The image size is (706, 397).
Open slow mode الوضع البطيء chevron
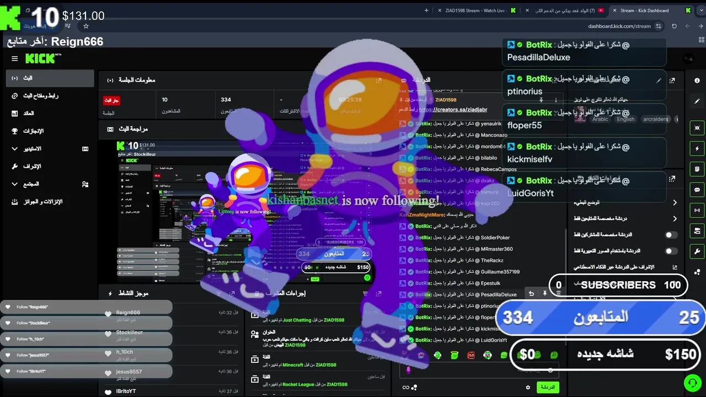pos(675,202)
